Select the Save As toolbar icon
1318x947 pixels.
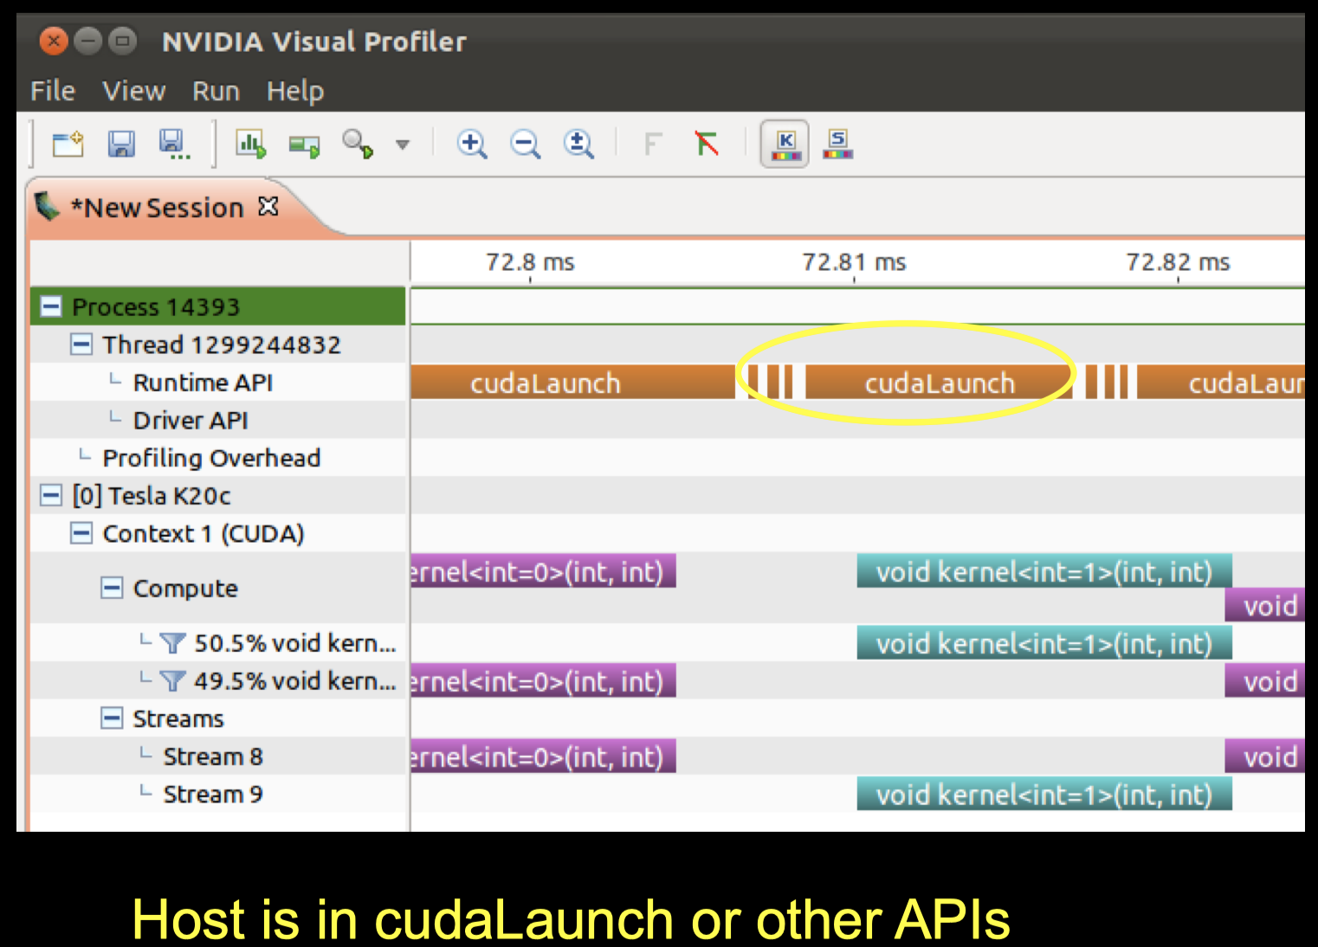(x=172, y=144)
